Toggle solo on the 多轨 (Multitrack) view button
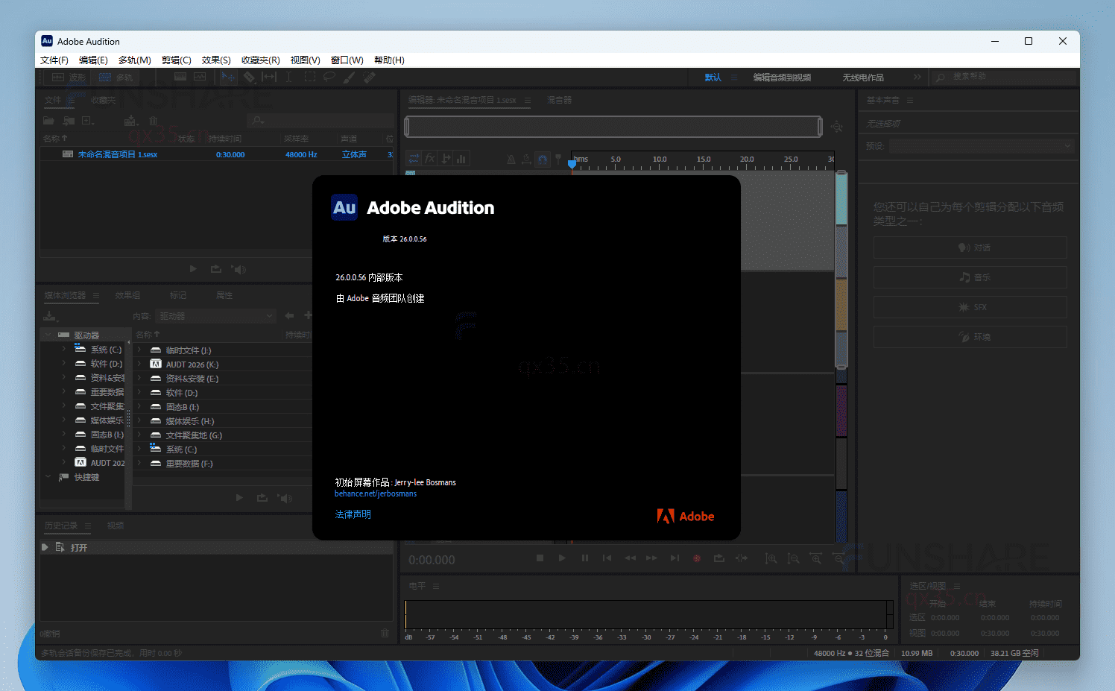Image resolution: width=1115 pixels, height=691 pixels. (117, 77)
